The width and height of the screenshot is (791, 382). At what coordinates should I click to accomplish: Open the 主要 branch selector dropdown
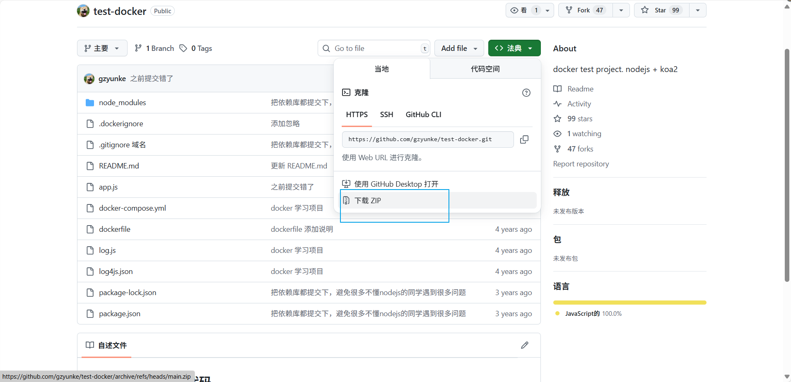[102, 48]
